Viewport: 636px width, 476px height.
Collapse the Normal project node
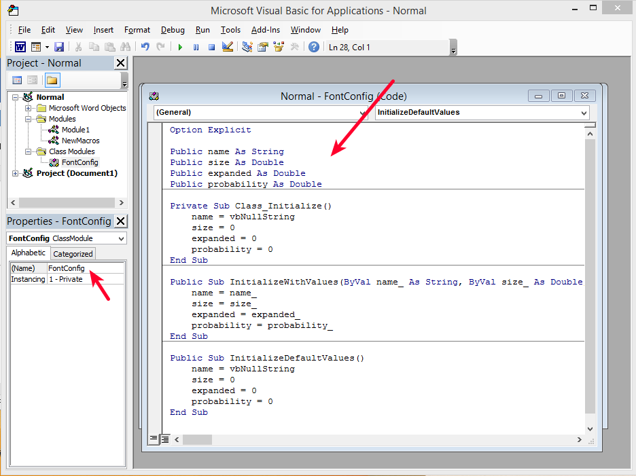click(x=16, y=97)
